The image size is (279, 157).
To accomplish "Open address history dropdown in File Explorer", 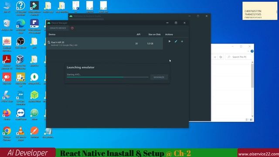I will 215,57.
